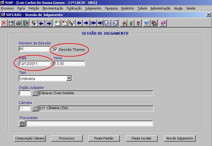Print with the printer toolbar icon
212x146 pixels.
click(x=18, y=23)
